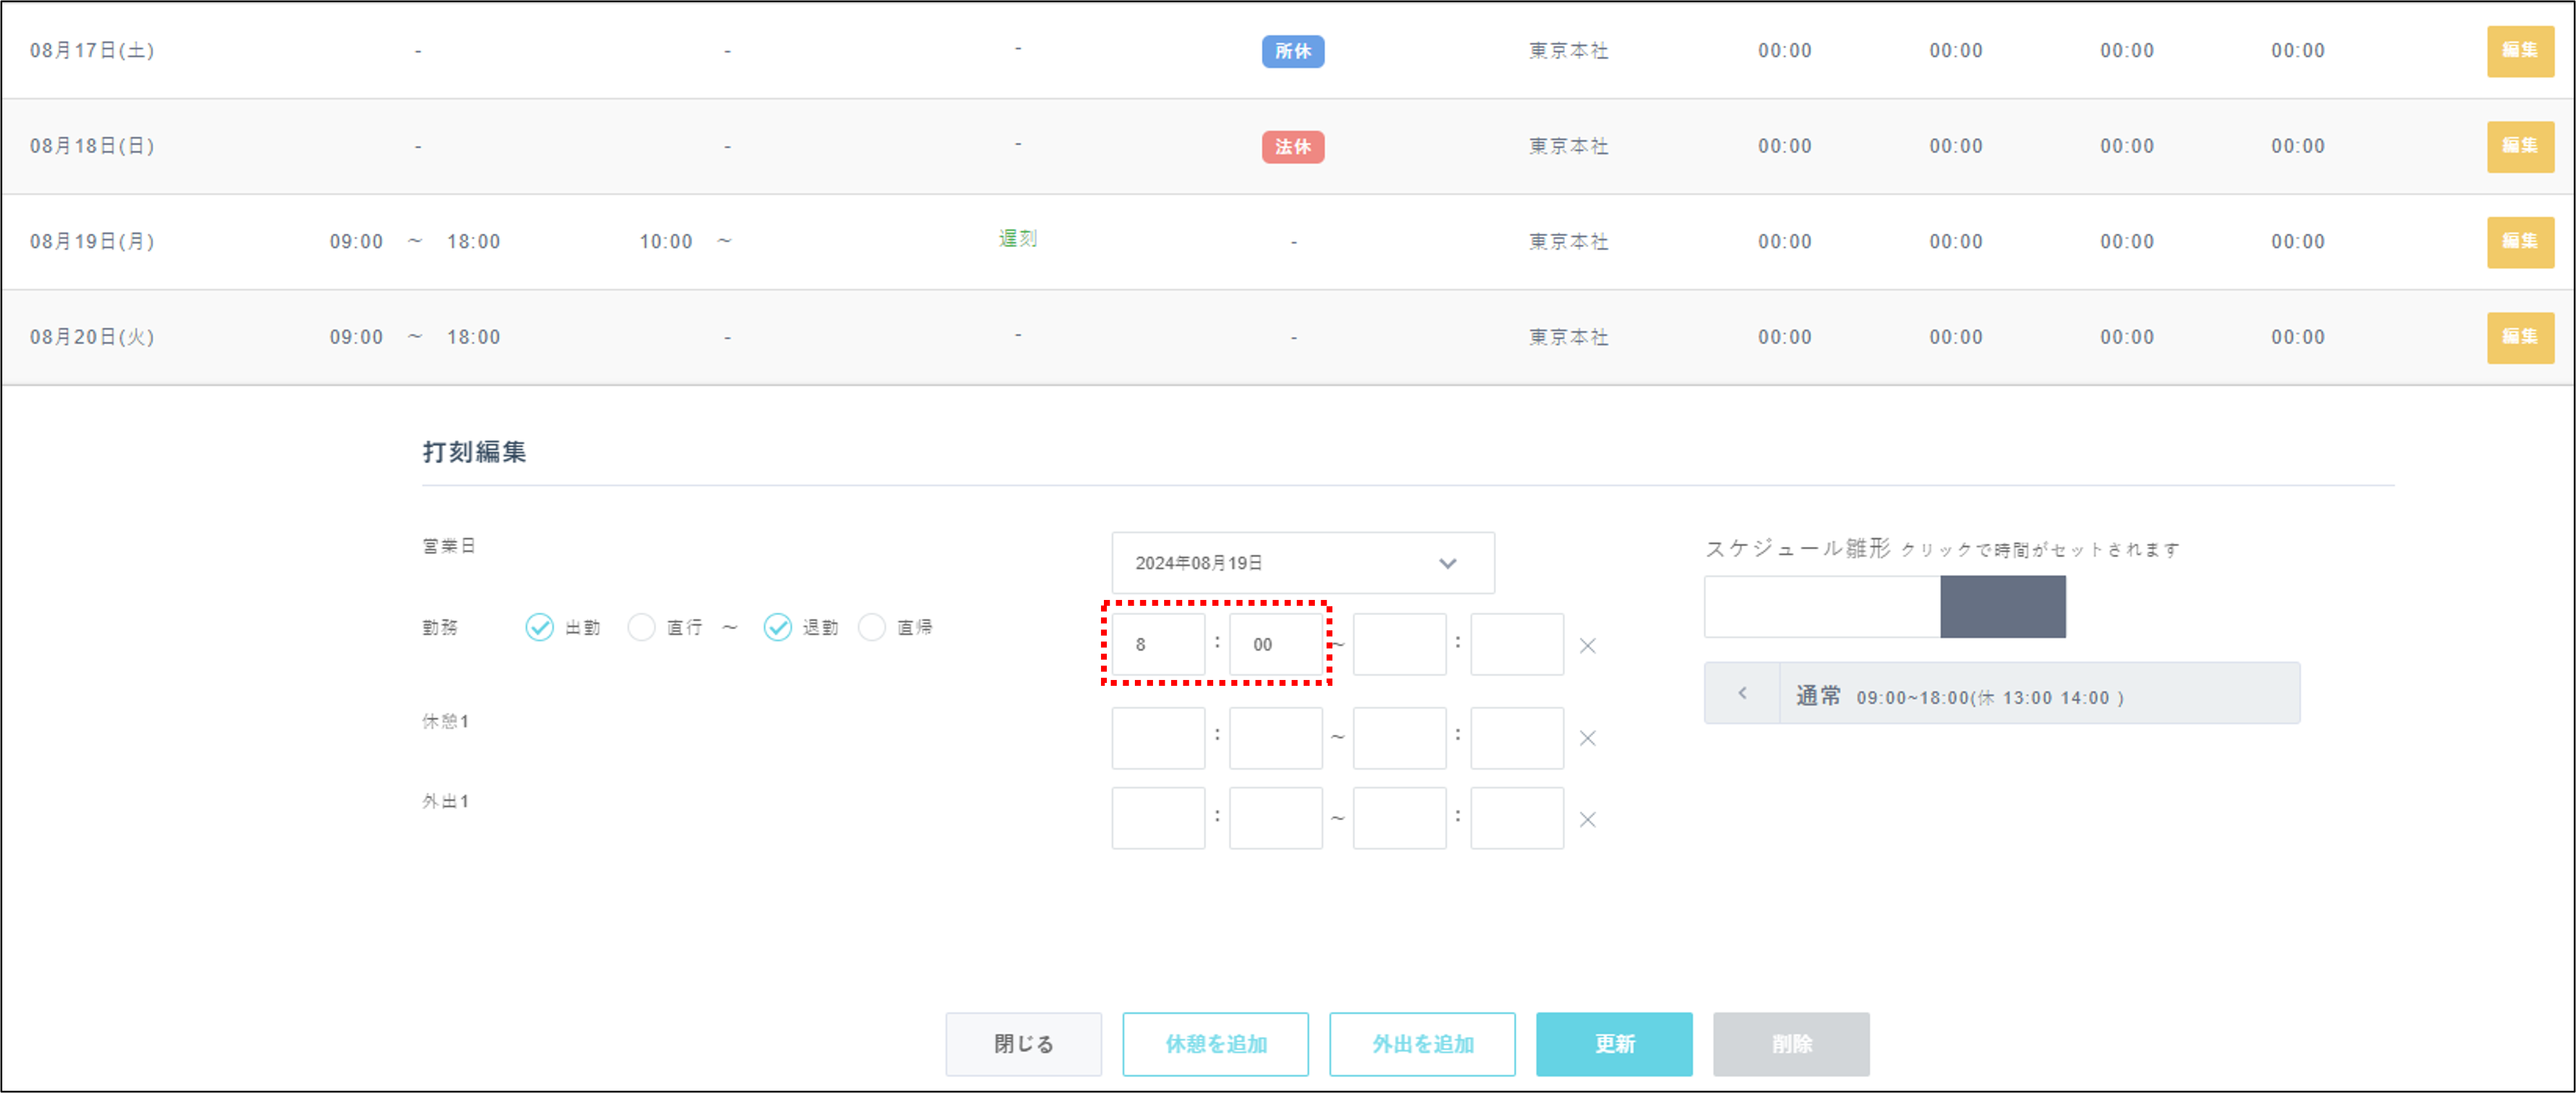Viewport: 2576px width, 1093px height.
Task: Click the left chevron beside 通常 schedule
Action: click(x=1742, y=693)
